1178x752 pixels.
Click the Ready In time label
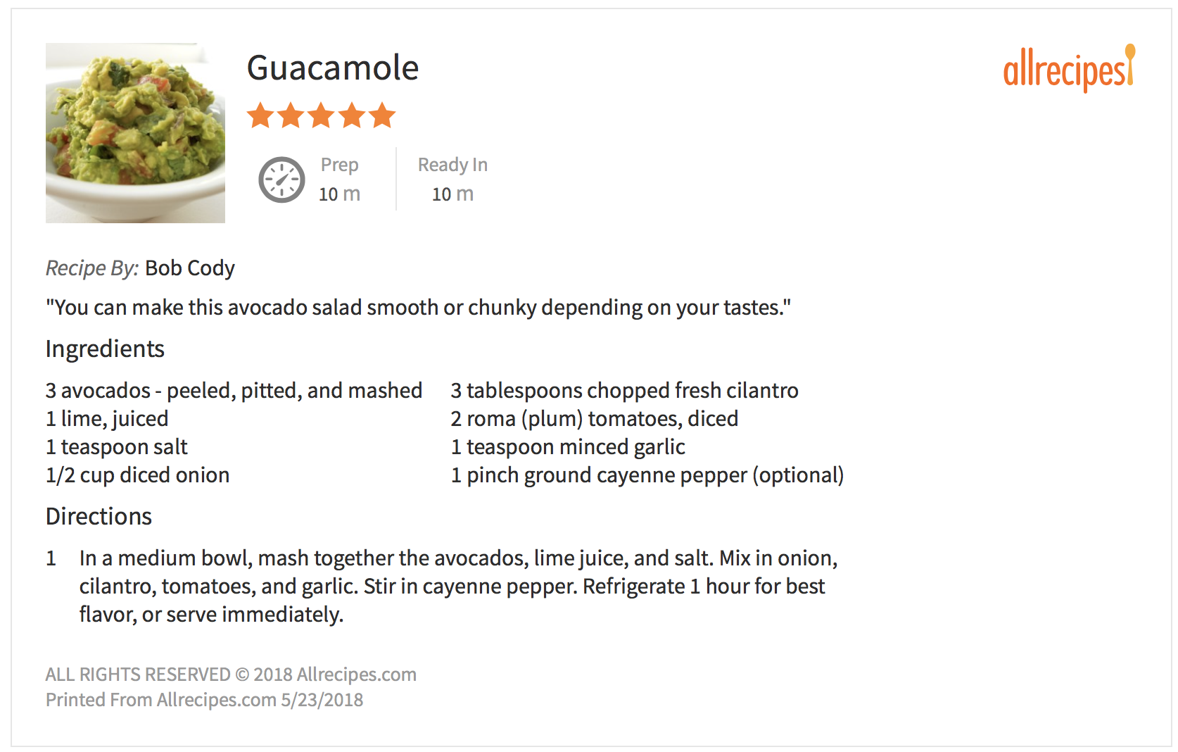click(452, 165)
